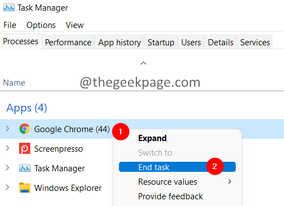The width and height of the screenshot is (284, 206).
Task: Open the Options menu
Action: point(41,25)
